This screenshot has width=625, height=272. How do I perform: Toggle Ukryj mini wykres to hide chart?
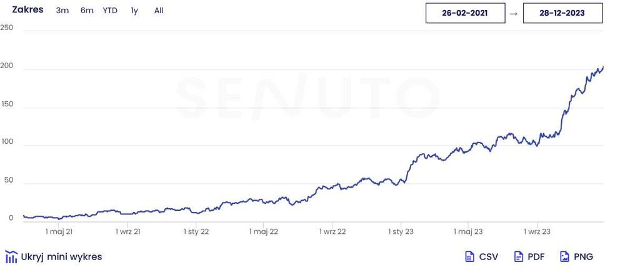61,257
